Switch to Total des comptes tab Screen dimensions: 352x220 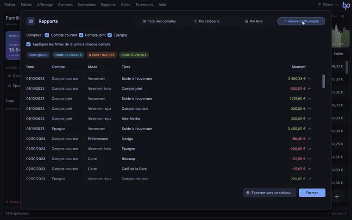click(x=159, y=21)
